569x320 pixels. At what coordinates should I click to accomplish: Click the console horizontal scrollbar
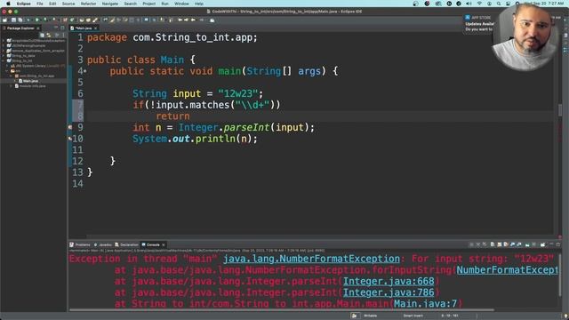tap(282, 310)
